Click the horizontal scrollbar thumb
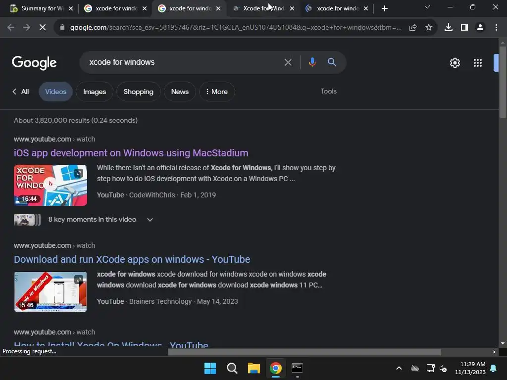507x380 pixels. pyautogui.click(x=304, y=352)
